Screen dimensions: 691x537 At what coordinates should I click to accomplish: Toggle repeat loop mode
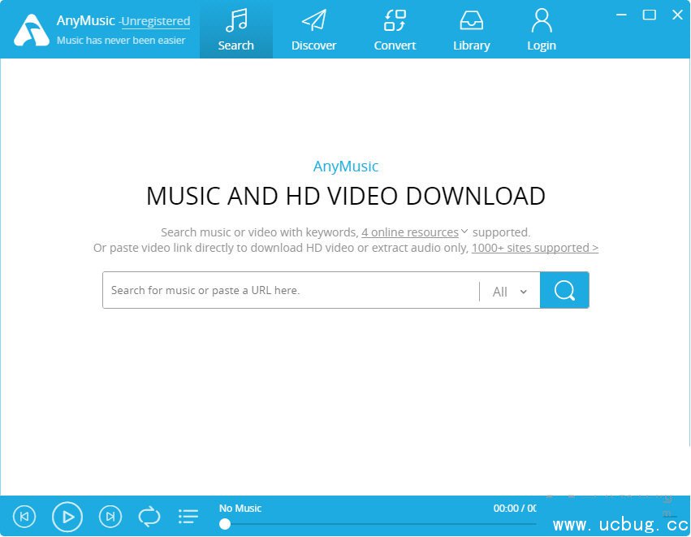(149, 516)
